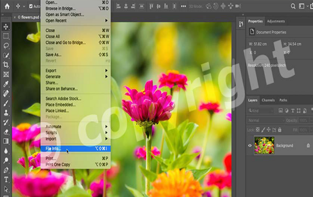Toggle lock position icon

pyautogui.click(x=269, y=130)
